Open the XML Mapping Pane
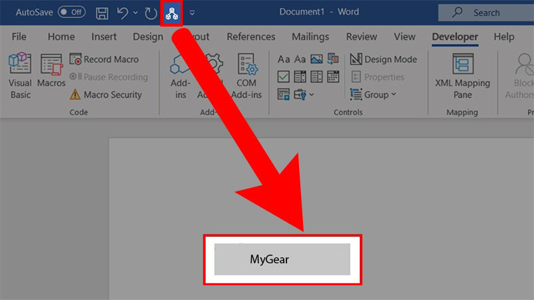Screen dimensions: 534x300 click(x=462, y=77)
